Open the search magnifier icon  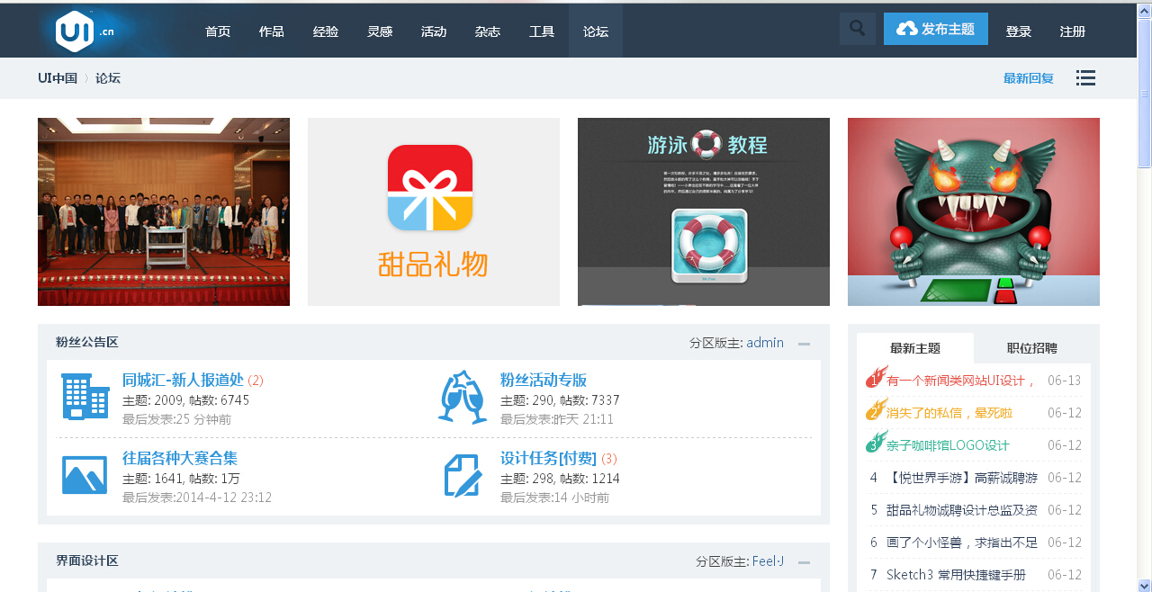pyautogui.click(x=857, y=29)
